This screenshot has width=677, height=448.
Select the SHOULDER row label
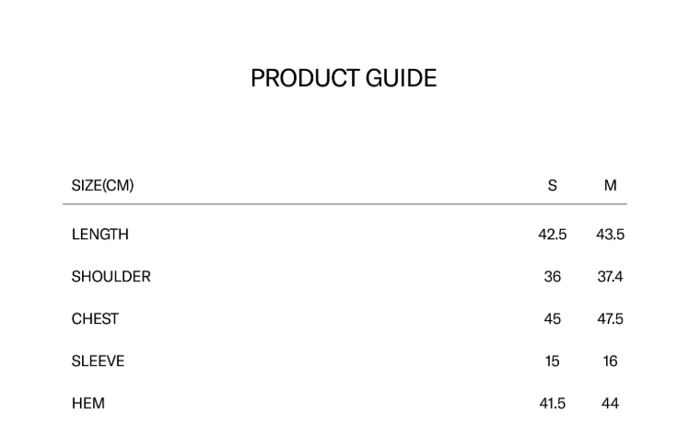point(111,277)
